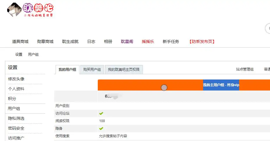
Task: Click the green checkmark for 访问论坛
Action: point(101,113)
